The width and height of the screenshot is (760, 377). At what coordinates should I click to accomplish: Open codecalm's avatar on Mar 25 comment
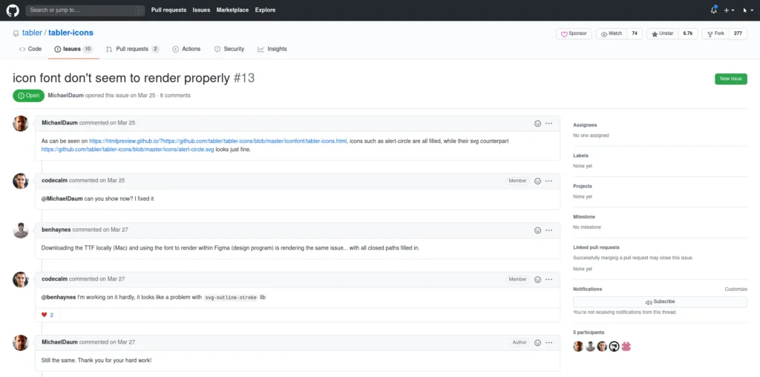20,181
